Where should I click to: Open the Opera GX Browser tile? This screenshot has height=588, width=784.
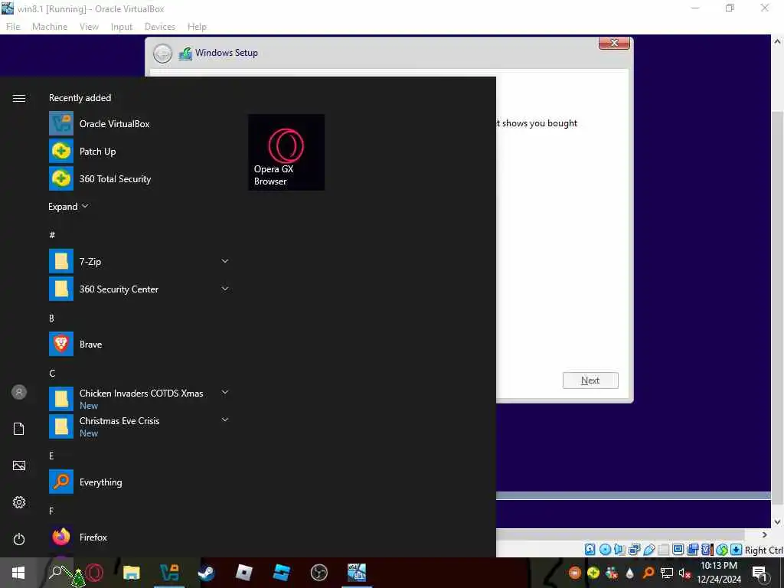coord(286,152)
